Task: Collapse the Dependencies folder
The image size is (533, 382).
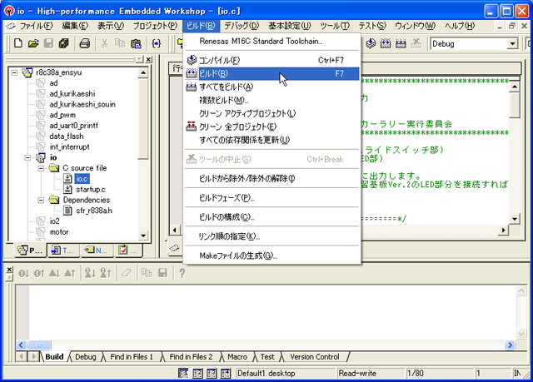Action: tap(41, 200)
